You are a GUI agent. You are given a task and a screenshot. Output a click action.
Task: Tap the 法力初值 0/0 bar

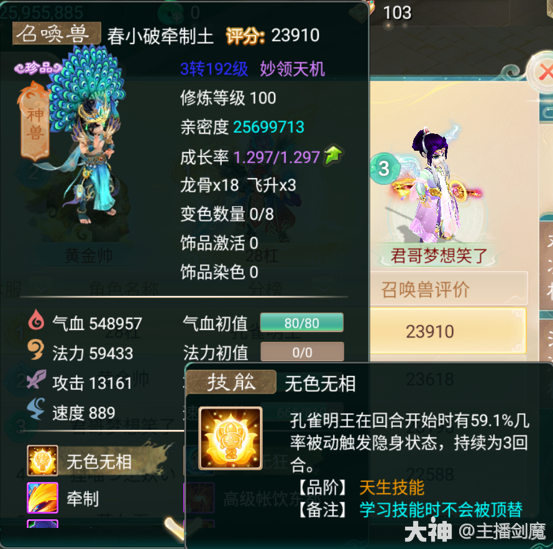(x=302, y=352)
